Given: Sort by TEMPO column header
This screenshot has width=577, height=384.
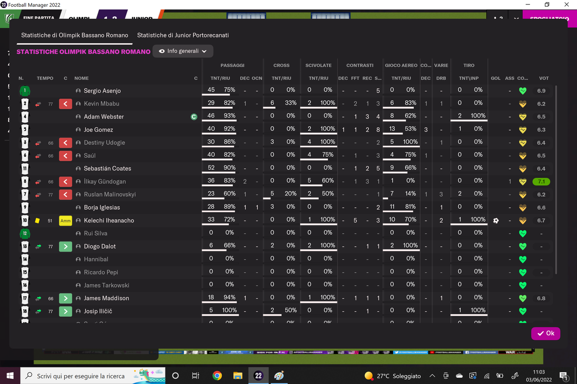Looking at the screenshot, I should point(45,78).
